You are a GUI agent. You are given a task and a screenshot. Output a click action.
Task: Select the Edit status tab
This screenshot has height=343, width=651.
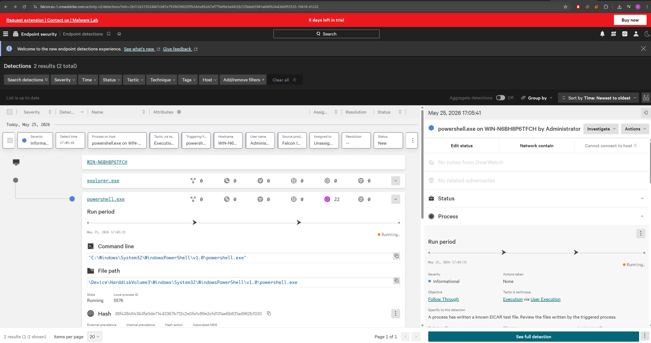(x=462, y=145)
